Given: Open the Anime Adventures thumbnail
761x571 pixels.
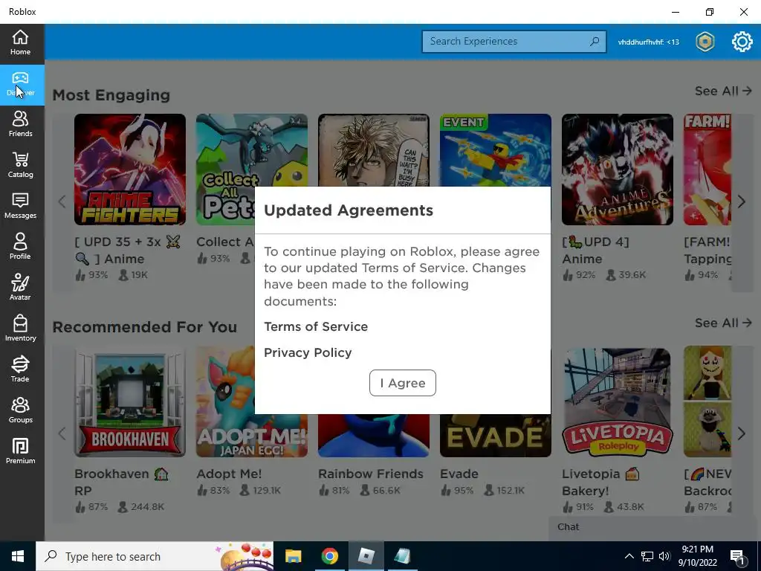Looking at the screenshot, I should [618, 170].
